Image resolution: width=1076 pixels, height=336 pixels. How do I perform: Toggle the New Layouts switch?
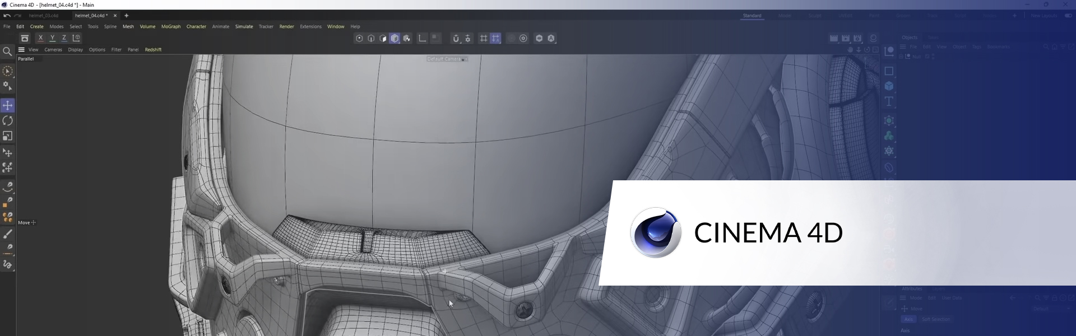click(x=1068, y=16)
